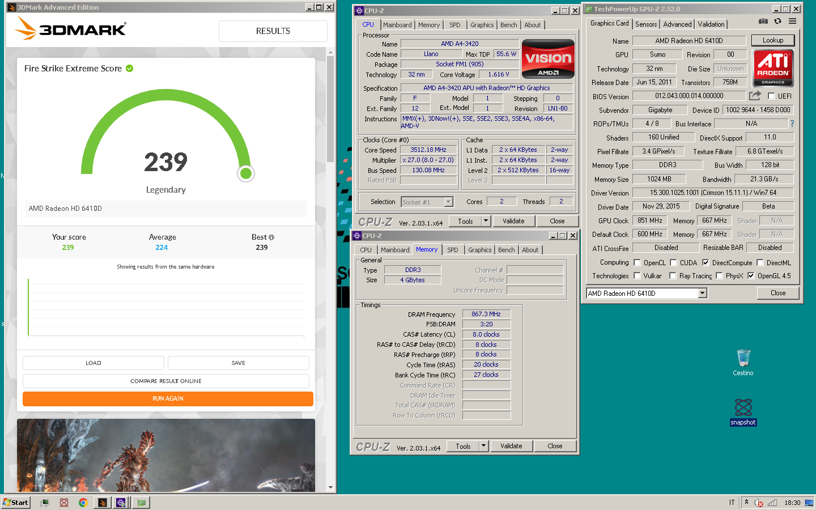Viewport: 816px width, 510px height.
Task: Click the monitor icon in quick launch
Action: coord(44,503)
